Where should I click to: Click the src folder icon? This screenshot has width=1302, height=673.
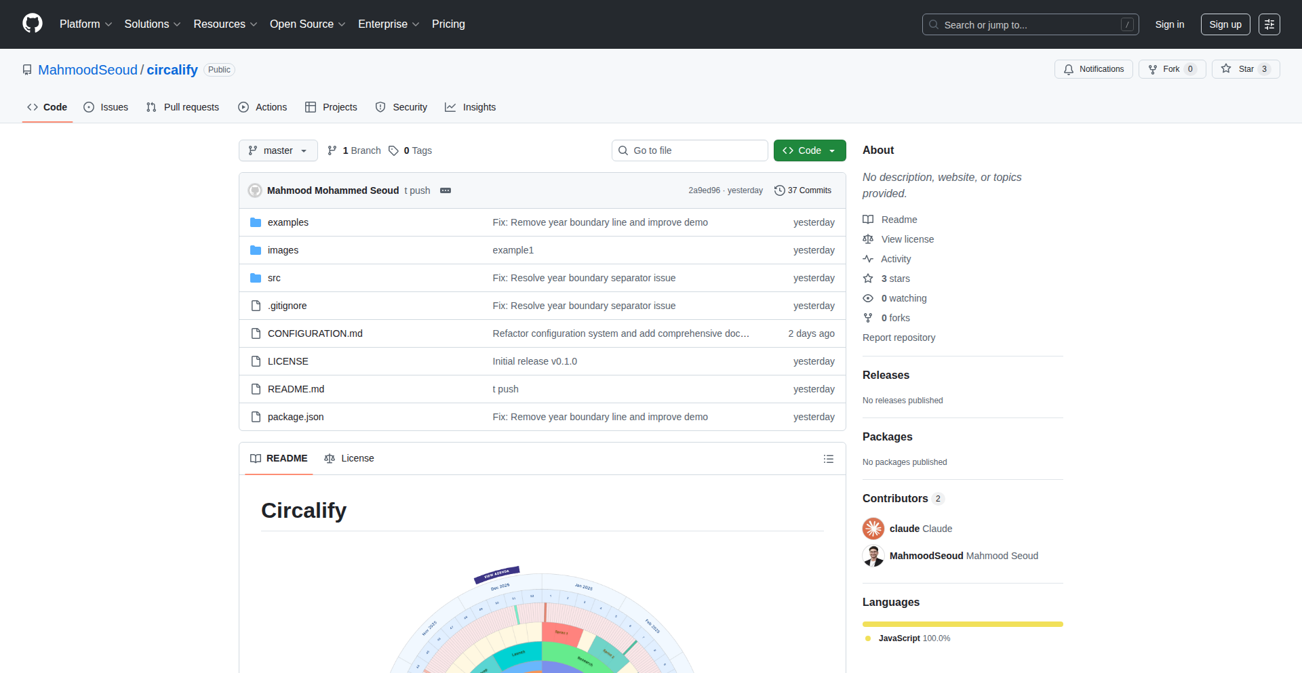[256, 278]
